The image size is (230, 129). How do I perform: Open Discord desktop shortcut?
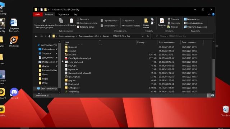click(x=14, y=94)
